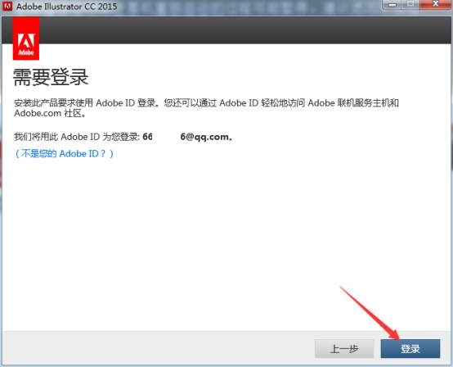Click the Illustrator app icon in title bar

click(7, 6)
